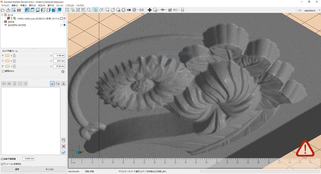This screenshot has height=174, width=321.
Task: Click the 適用 apply button
Action: click(17, 169)
